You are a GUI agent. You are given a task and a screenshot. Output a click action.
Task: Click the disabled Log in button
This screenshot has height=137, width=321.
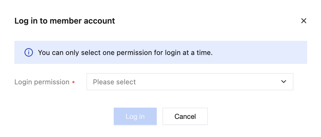coord(135,116)
